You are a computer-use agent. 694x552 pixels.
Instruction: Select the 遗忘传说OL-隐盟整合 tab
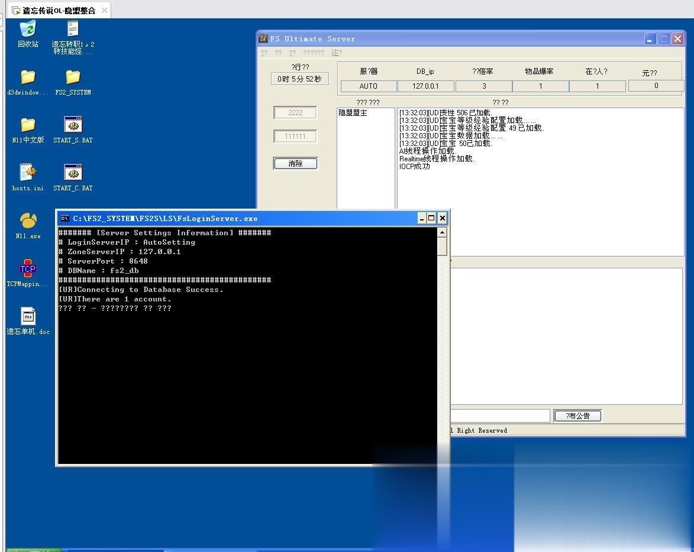59,11
